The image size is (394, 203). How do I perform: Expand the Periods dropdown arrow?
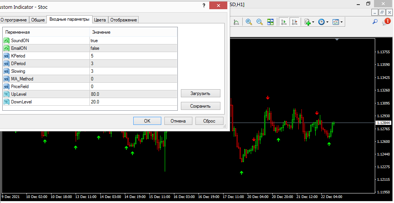tap(327, 22)
